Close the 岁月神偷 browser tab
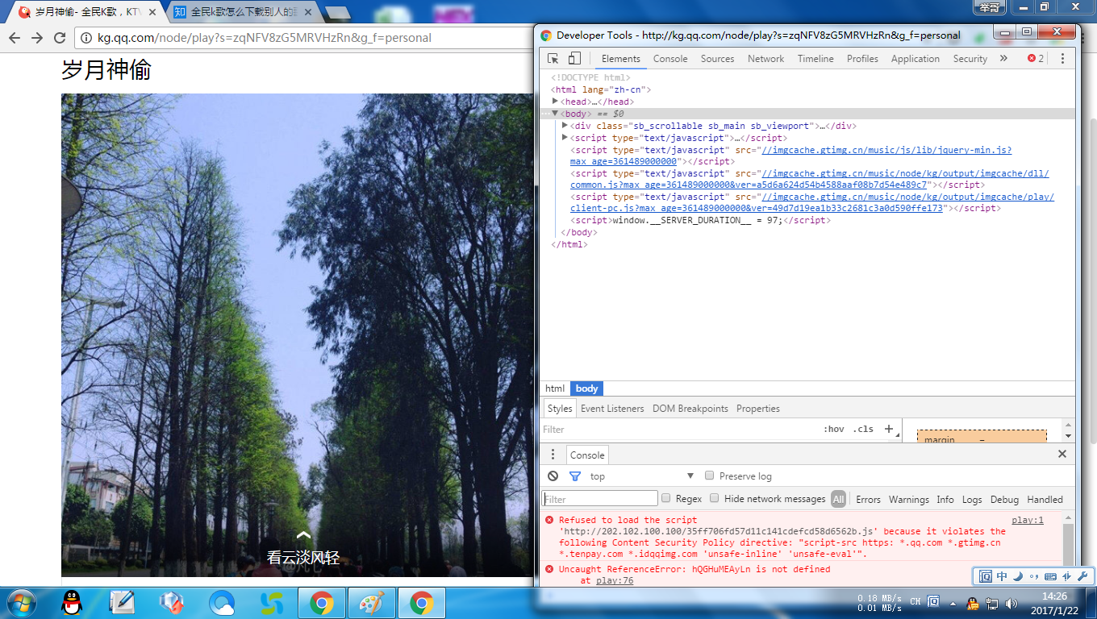 152,12
